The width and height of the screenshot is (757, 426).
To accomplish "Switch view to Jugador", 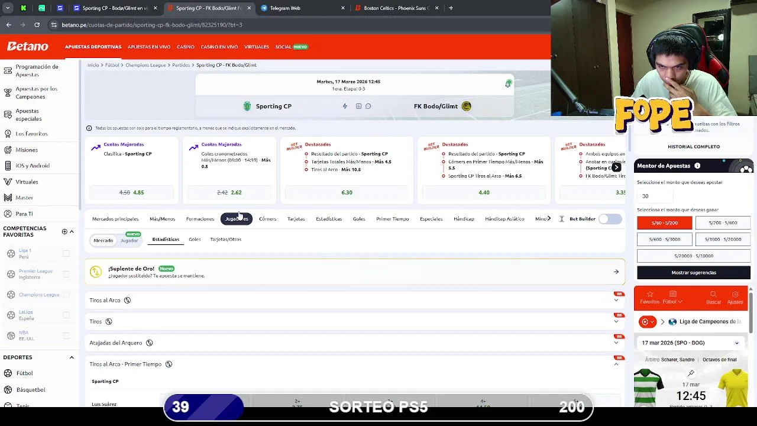I will tap(130, 240).
